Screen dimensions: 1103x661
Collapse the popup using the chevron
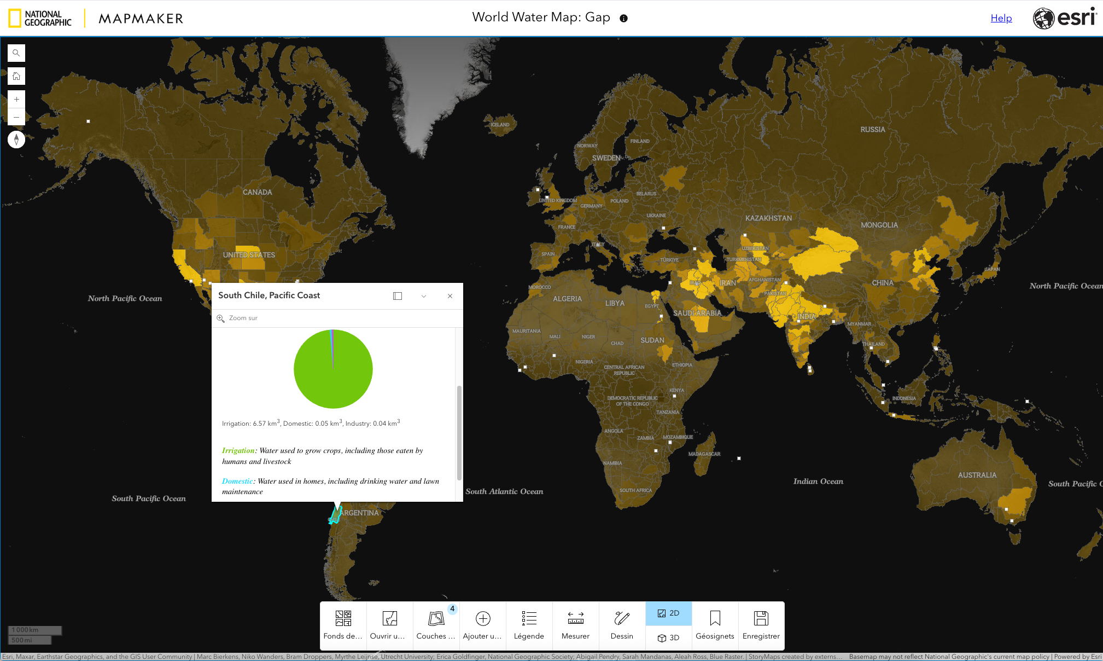[x=424, y=296]
